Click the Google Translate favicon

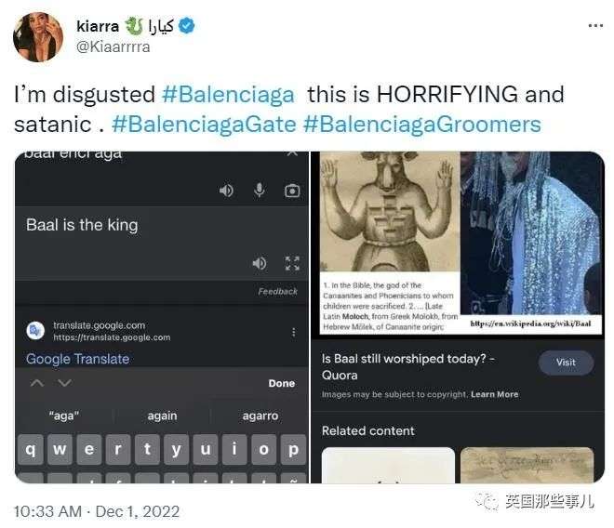(35, 331)
